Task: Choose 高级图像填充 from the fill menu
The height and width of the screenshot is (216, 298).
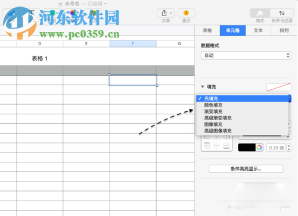Action: [x=243, y=131]
